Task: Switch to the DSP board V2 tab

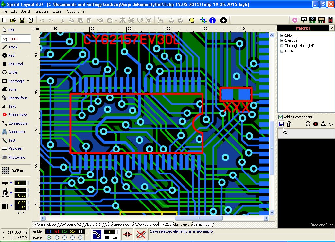Action: point(70,224)
